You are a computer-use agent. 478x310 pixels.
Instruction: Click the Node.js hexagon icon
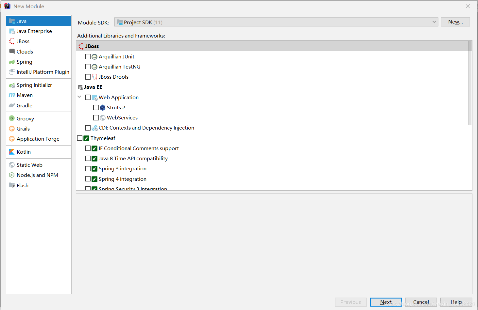12,175
